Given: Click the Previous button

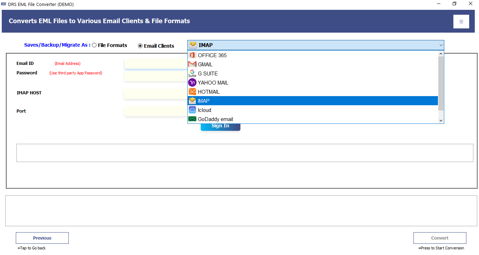Looking at the screenshot, I should (42, 238).
